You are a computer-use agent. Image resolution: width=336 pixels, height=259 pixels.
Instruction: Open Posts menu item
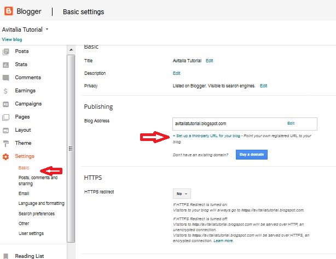coord(22,51)
